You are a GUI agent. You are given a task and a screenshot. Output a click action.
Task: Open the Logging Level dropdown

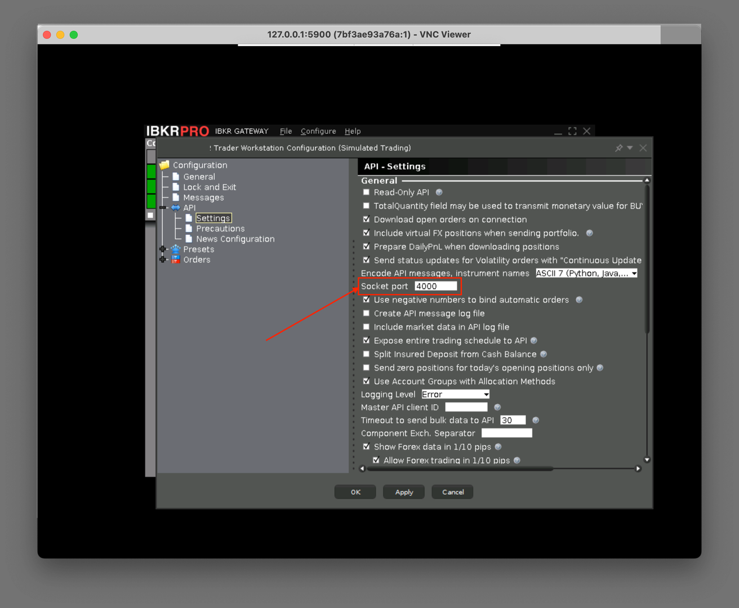[x=456, y=394]
